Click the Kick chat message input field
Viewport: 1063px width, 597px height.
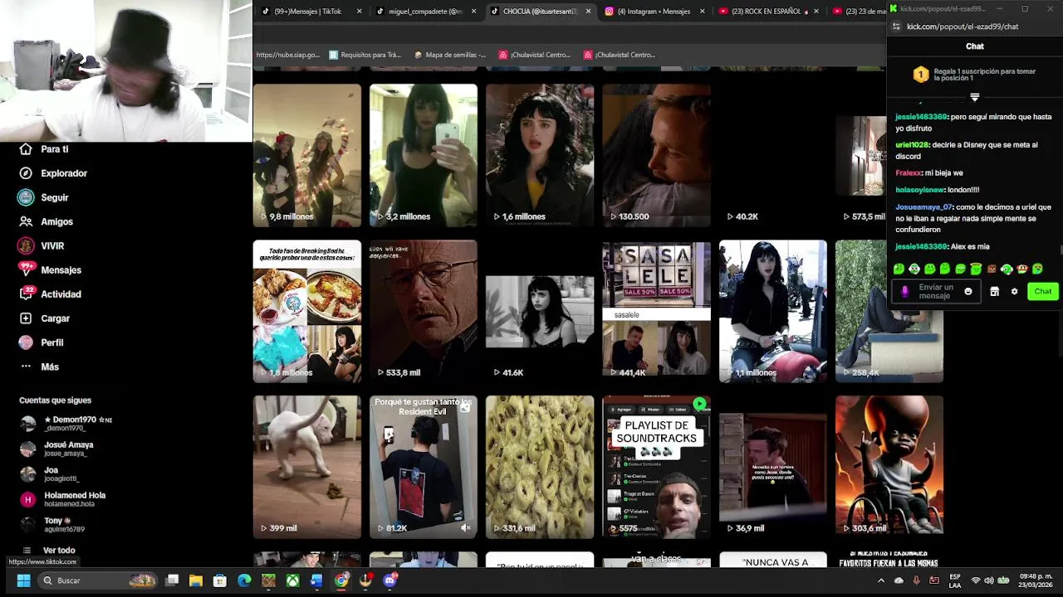pos(935,292)
